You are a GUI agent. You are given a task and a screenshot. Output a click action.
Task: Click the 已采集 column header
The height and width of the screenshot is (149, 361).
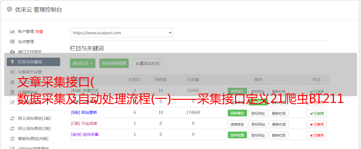[x=193, y=80]
